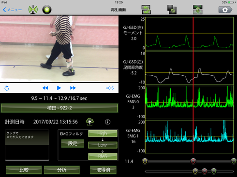This screenshot has height=177, width=237.
Task: Go back to the メニュー screen
Action: 12,10
